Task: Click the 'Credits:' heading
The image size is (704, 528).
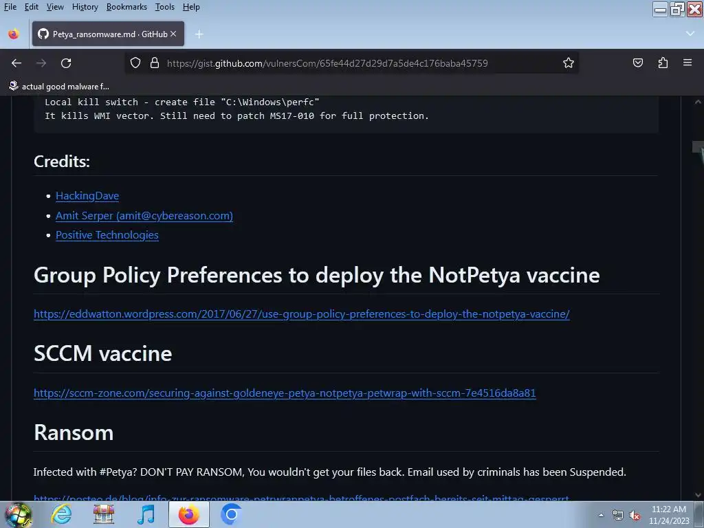Action: (x=62, y=161)
